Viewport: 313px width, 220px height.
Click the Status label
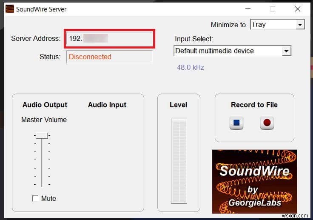point(50,57)
